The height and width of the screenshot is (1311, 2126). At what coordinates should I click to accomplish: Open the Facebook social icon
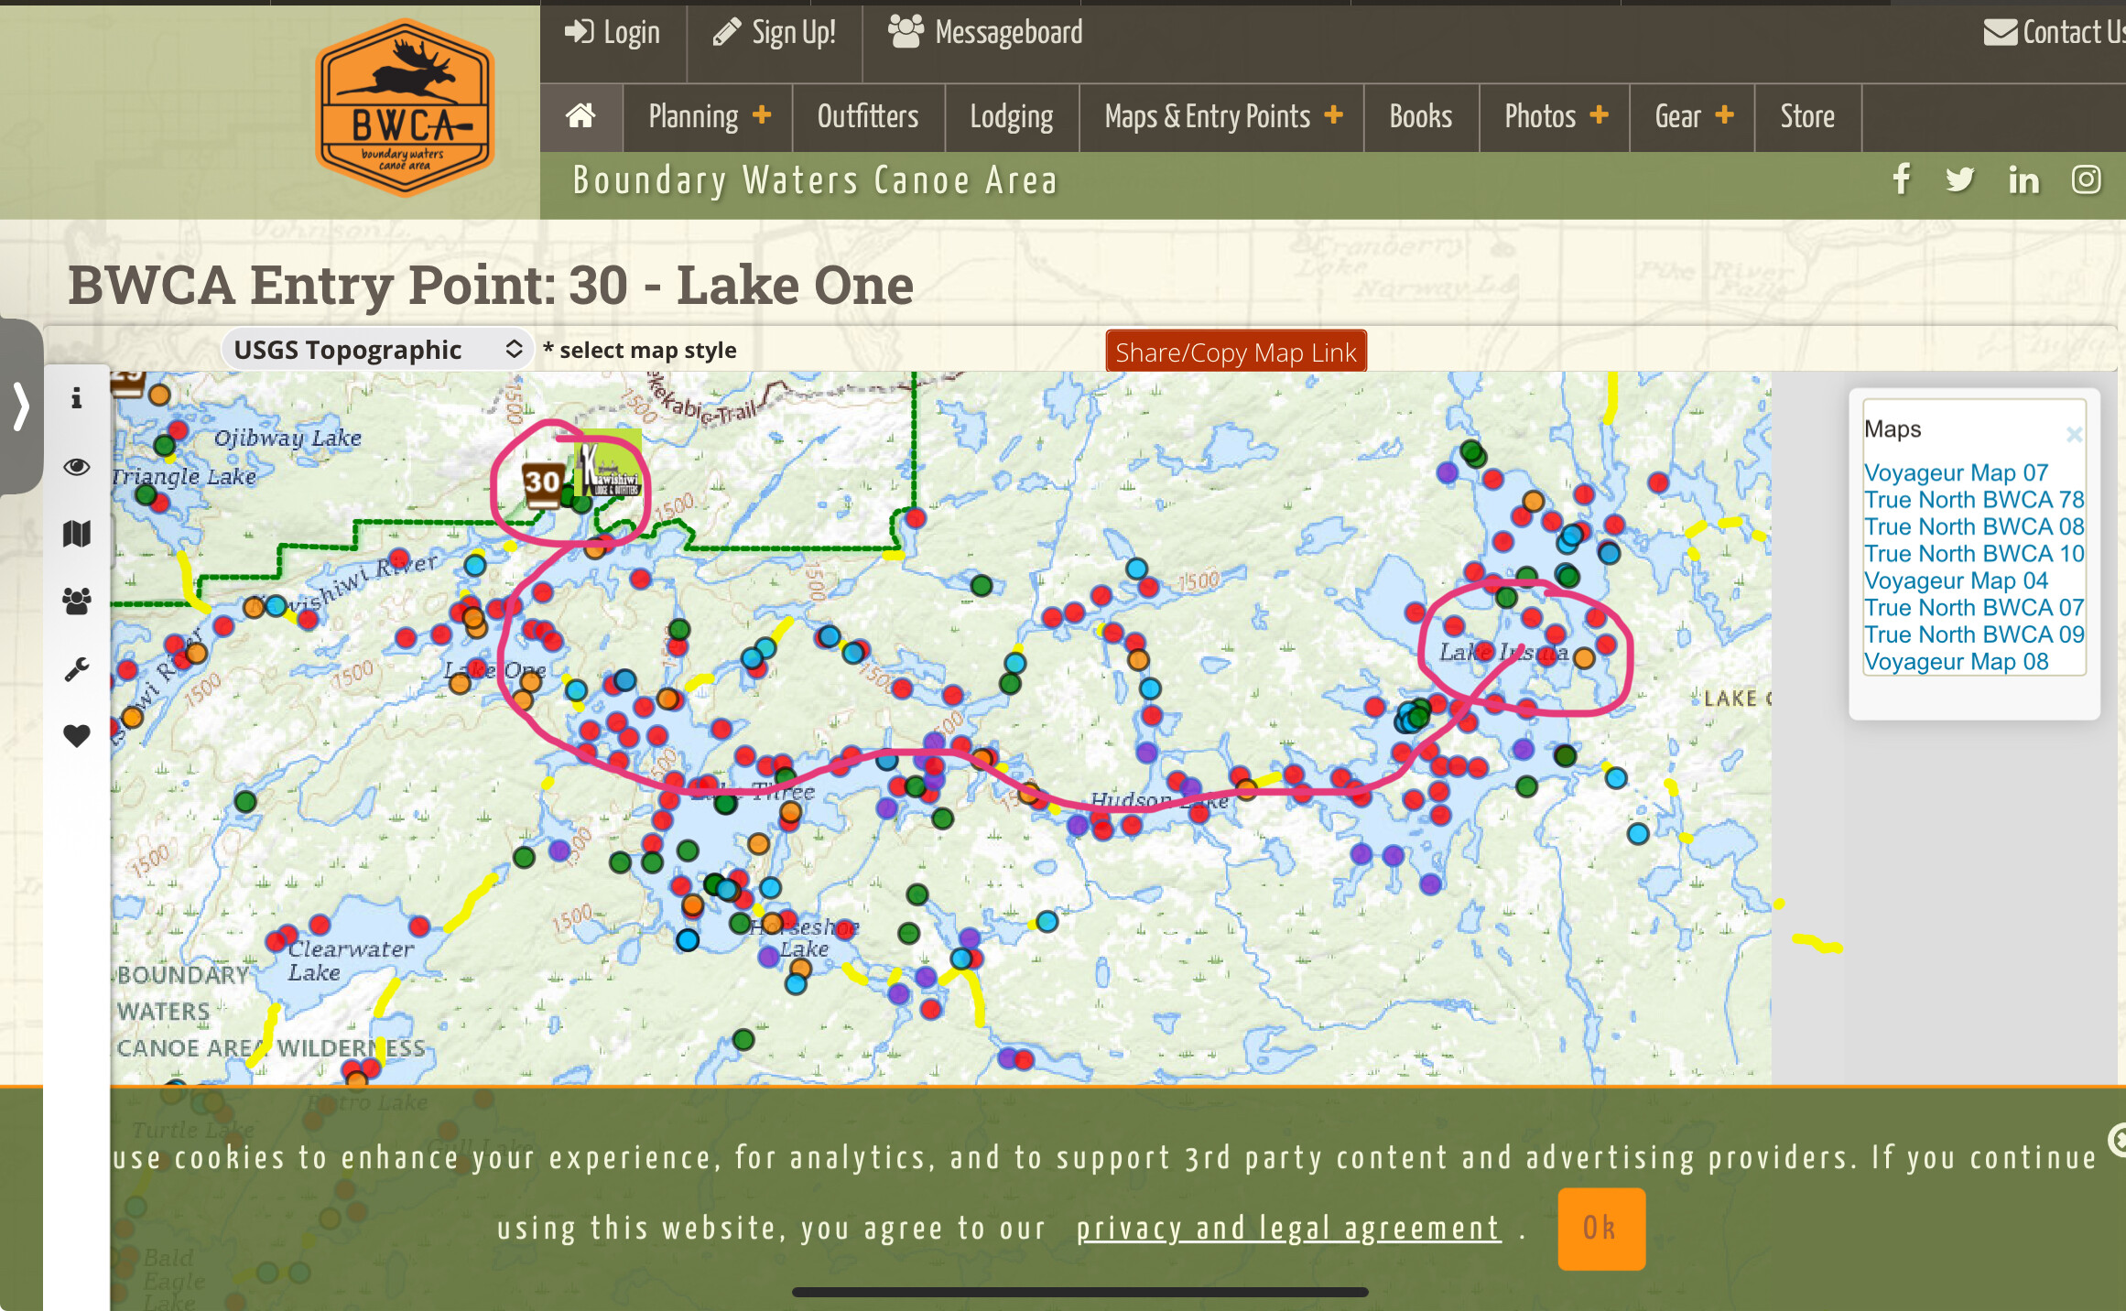(x=1902, y=179)
